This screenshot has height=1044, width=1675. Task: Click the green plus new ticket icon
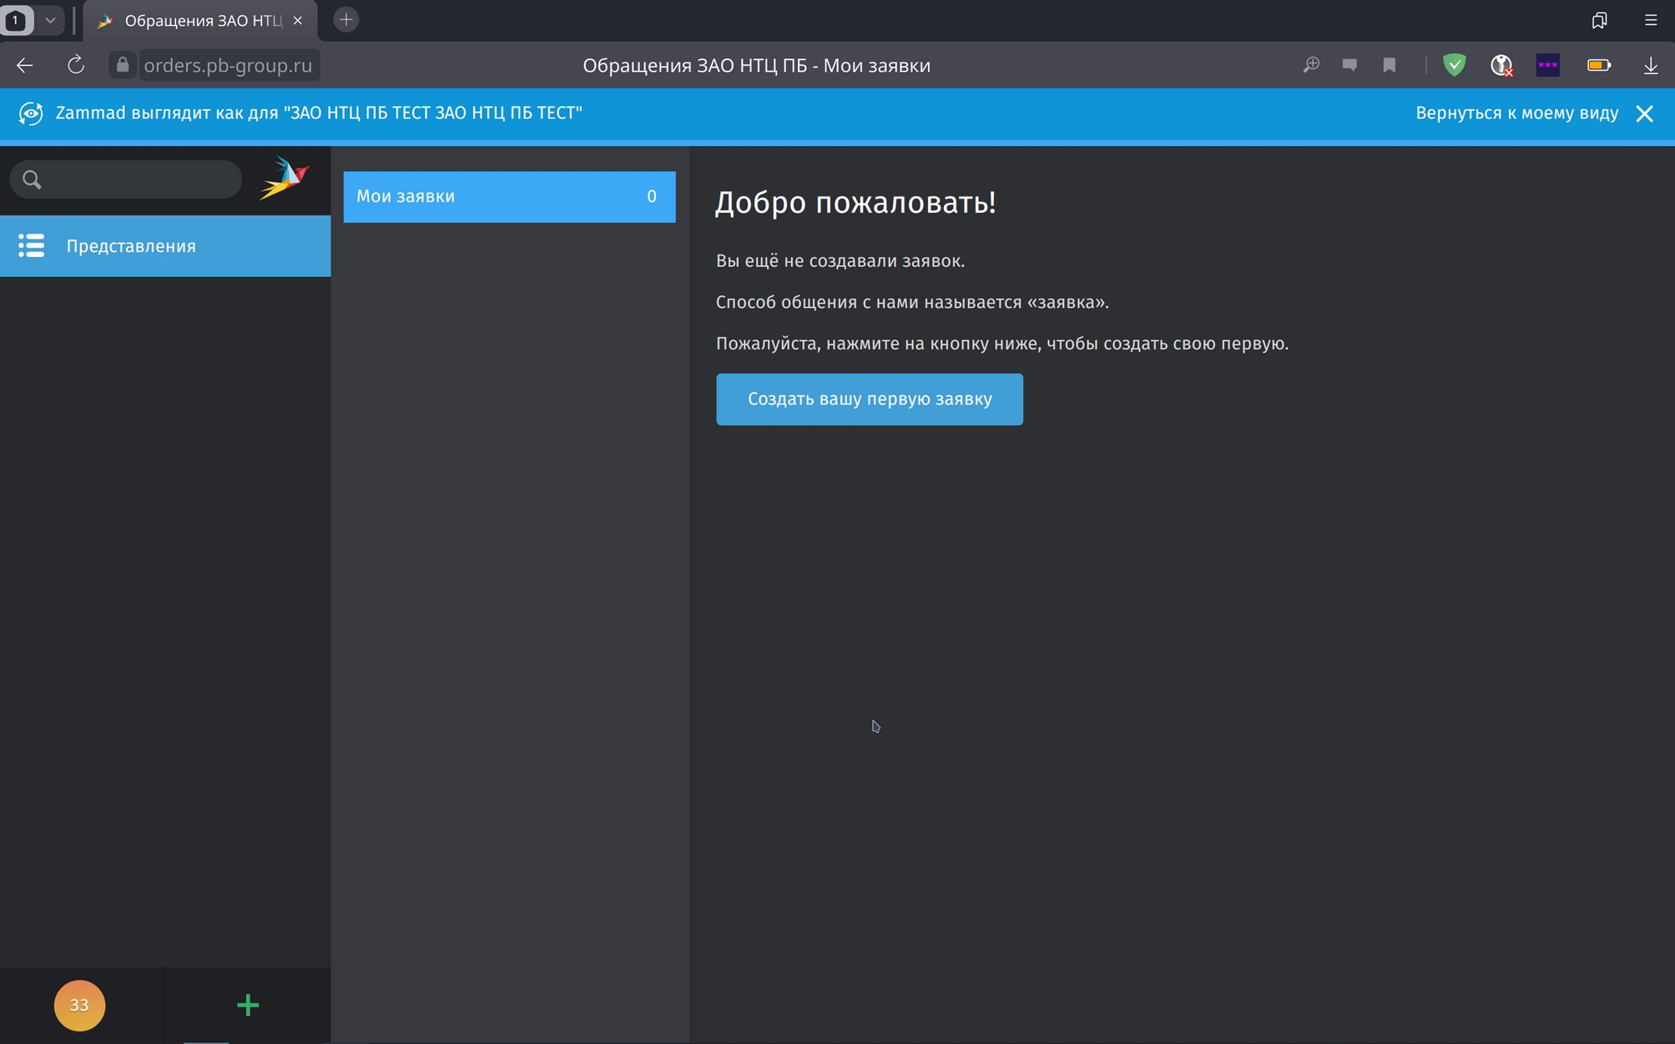pyautogui.click(x=248, y=1005)
